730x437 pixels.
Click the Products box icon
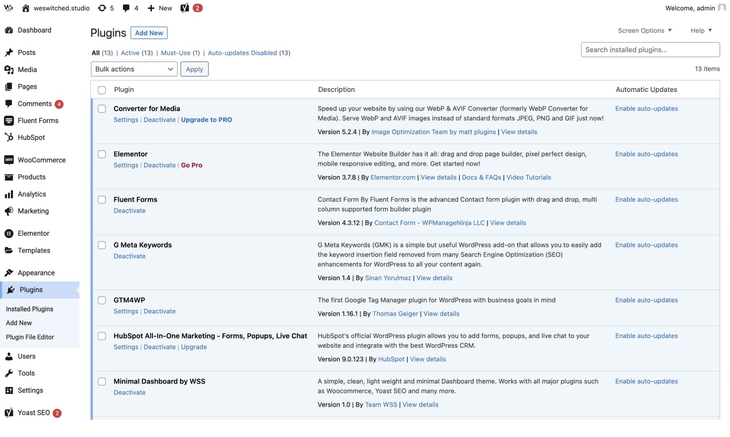tap(9, 177)
